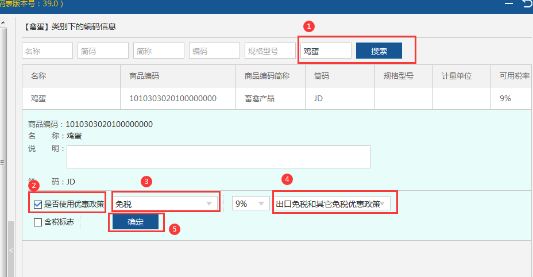The height and width of the screenshot is (277, 533).
Task: Minimize the window using the top-right icon
Action: click(x=509, y=5)
